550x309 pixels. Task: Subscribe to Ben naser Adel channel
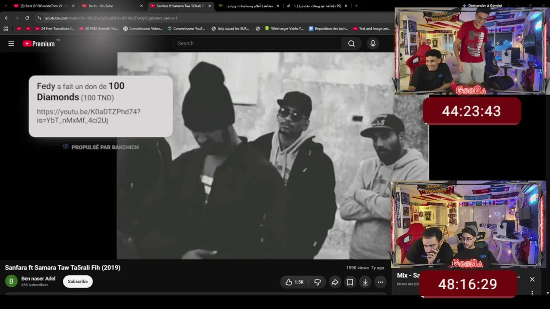[78, 282]
